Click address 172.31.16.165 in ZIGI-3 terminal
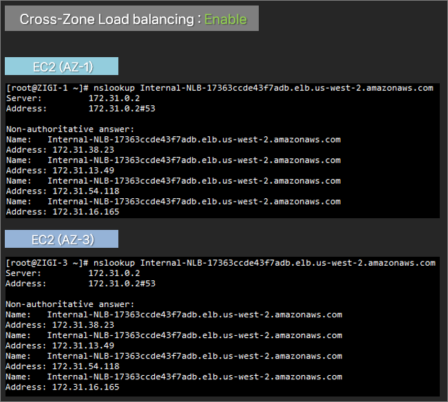This screenshot has height=402, width=448. [63, 387]
